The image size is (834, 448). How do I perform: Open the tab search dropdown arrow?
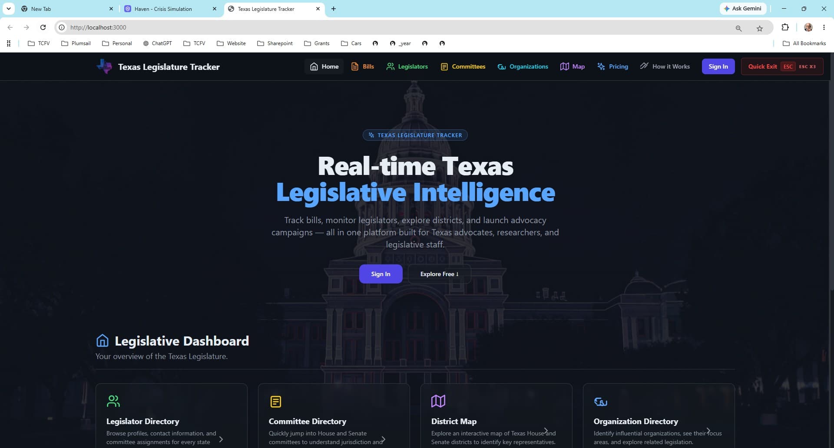[x=8, y=9]
